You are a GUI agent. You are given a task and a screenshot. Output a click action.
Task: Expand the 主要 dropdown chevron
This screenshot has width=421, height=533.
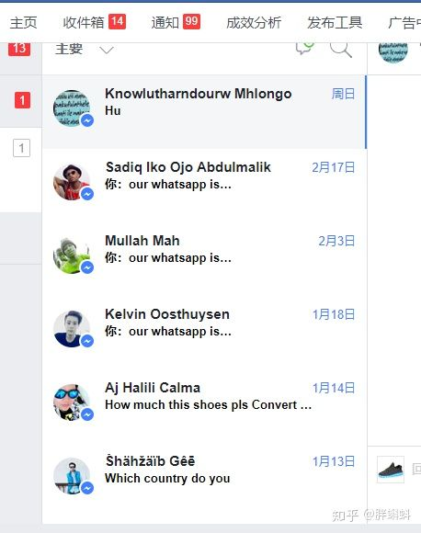point(107,51)
